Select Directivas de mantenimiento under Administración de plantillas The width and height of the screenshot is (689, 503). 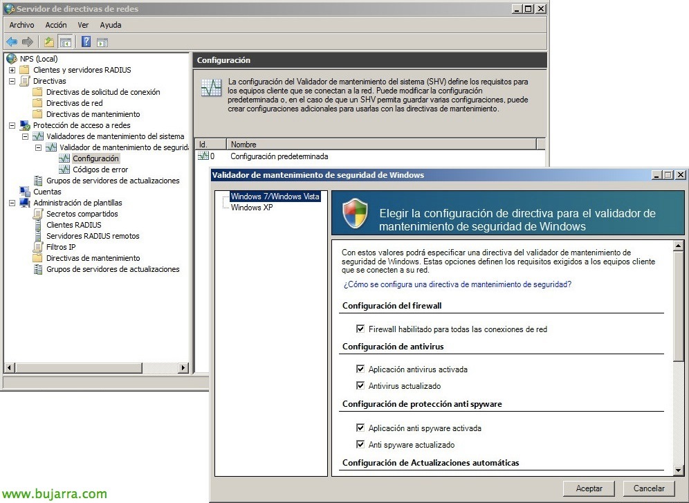point(93,258)
